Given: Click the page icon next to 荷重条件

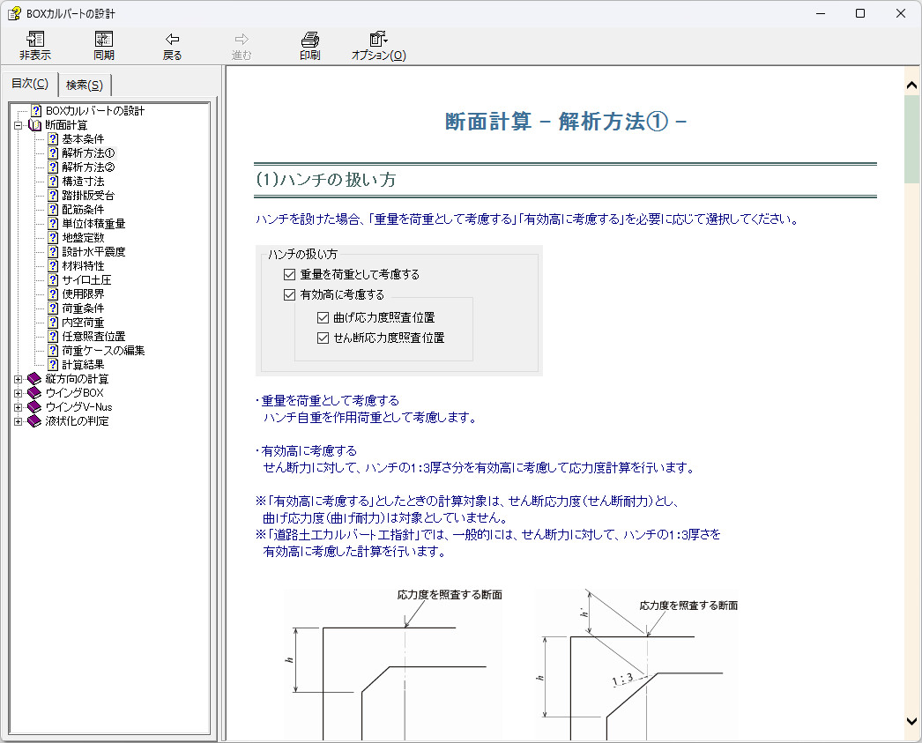Looking at the screenshot, I should [x=53, y=308].
